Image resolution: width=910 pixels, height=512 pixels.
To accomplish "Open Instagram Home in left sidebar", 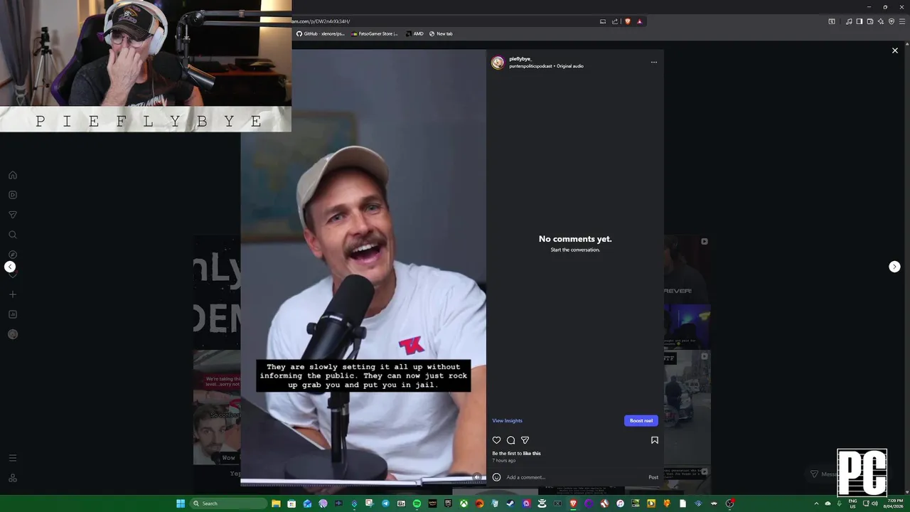I will pos(12,175).
